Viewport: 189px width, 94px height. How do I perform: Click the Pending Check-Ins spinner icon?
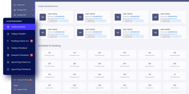tap(8, 41)
